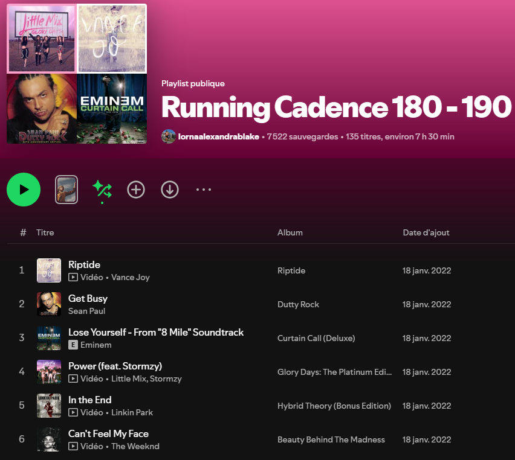
Task: Open lornaalexandrablake's profile
Action: pyautogui.click(x=219, y=136)
